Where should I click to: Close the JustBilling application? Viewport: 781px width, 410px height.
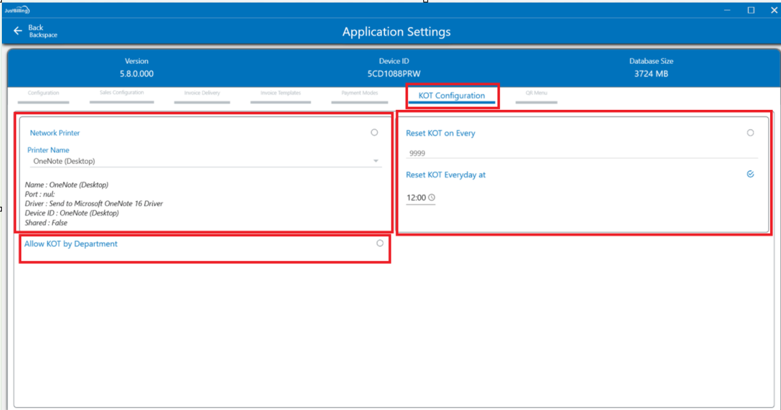coord(773,10)
